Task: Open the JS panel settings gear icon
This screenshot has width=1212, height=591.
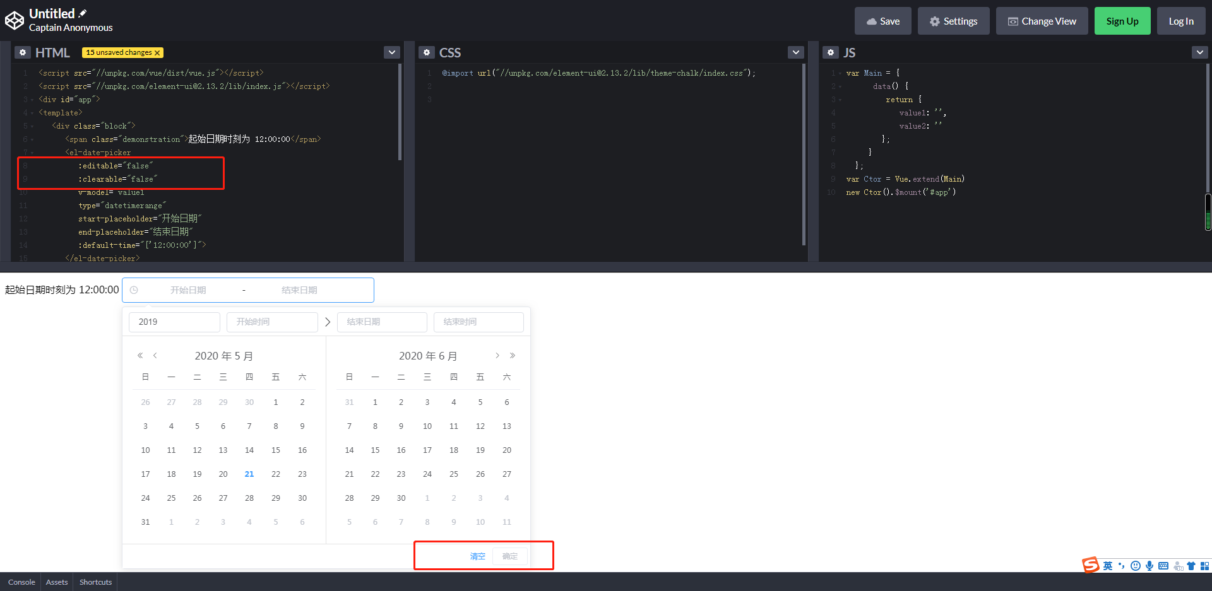Action: coord(830,52)
